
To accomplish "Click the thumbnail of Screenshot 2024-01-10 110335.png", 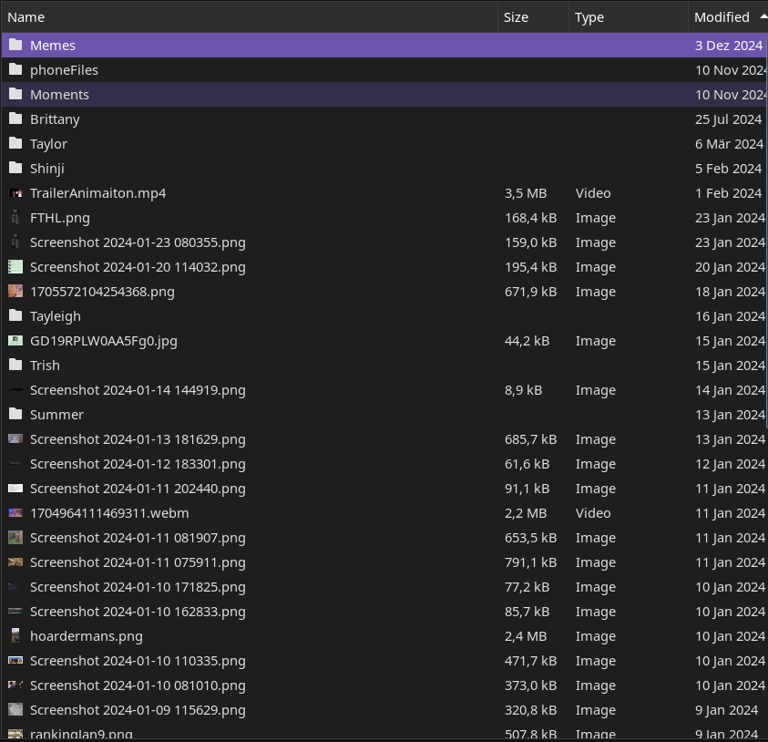I will click(15, 660).
